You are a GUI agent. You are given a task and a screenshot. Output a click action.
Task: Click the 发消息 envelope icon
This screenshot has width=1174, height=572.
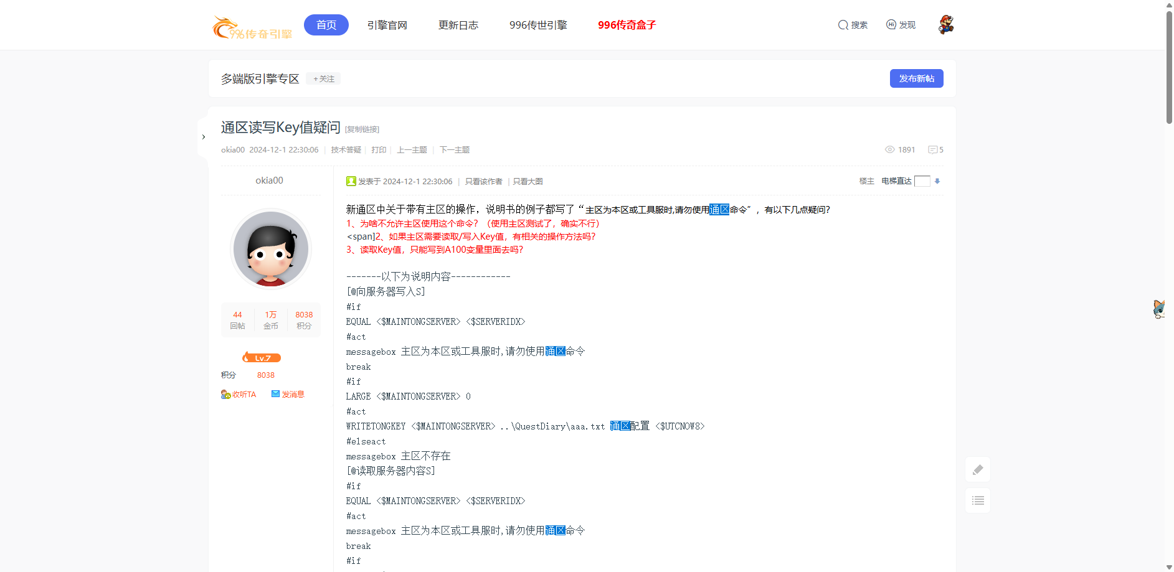tap(275, 393)
